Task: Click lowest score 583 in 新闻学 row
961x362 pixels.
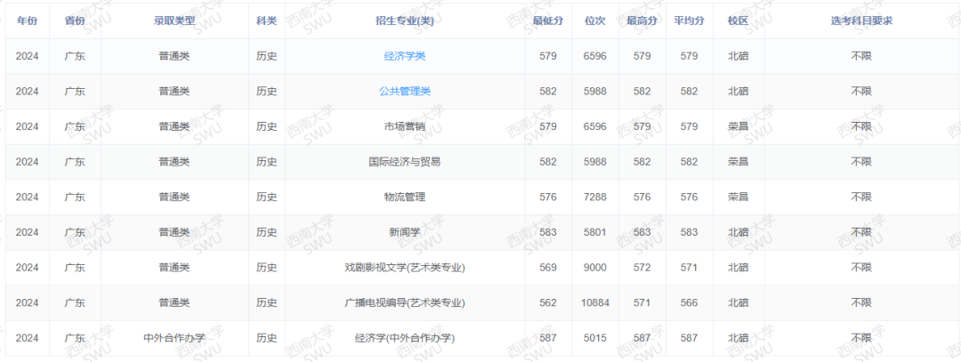Action: pos(548,233)
